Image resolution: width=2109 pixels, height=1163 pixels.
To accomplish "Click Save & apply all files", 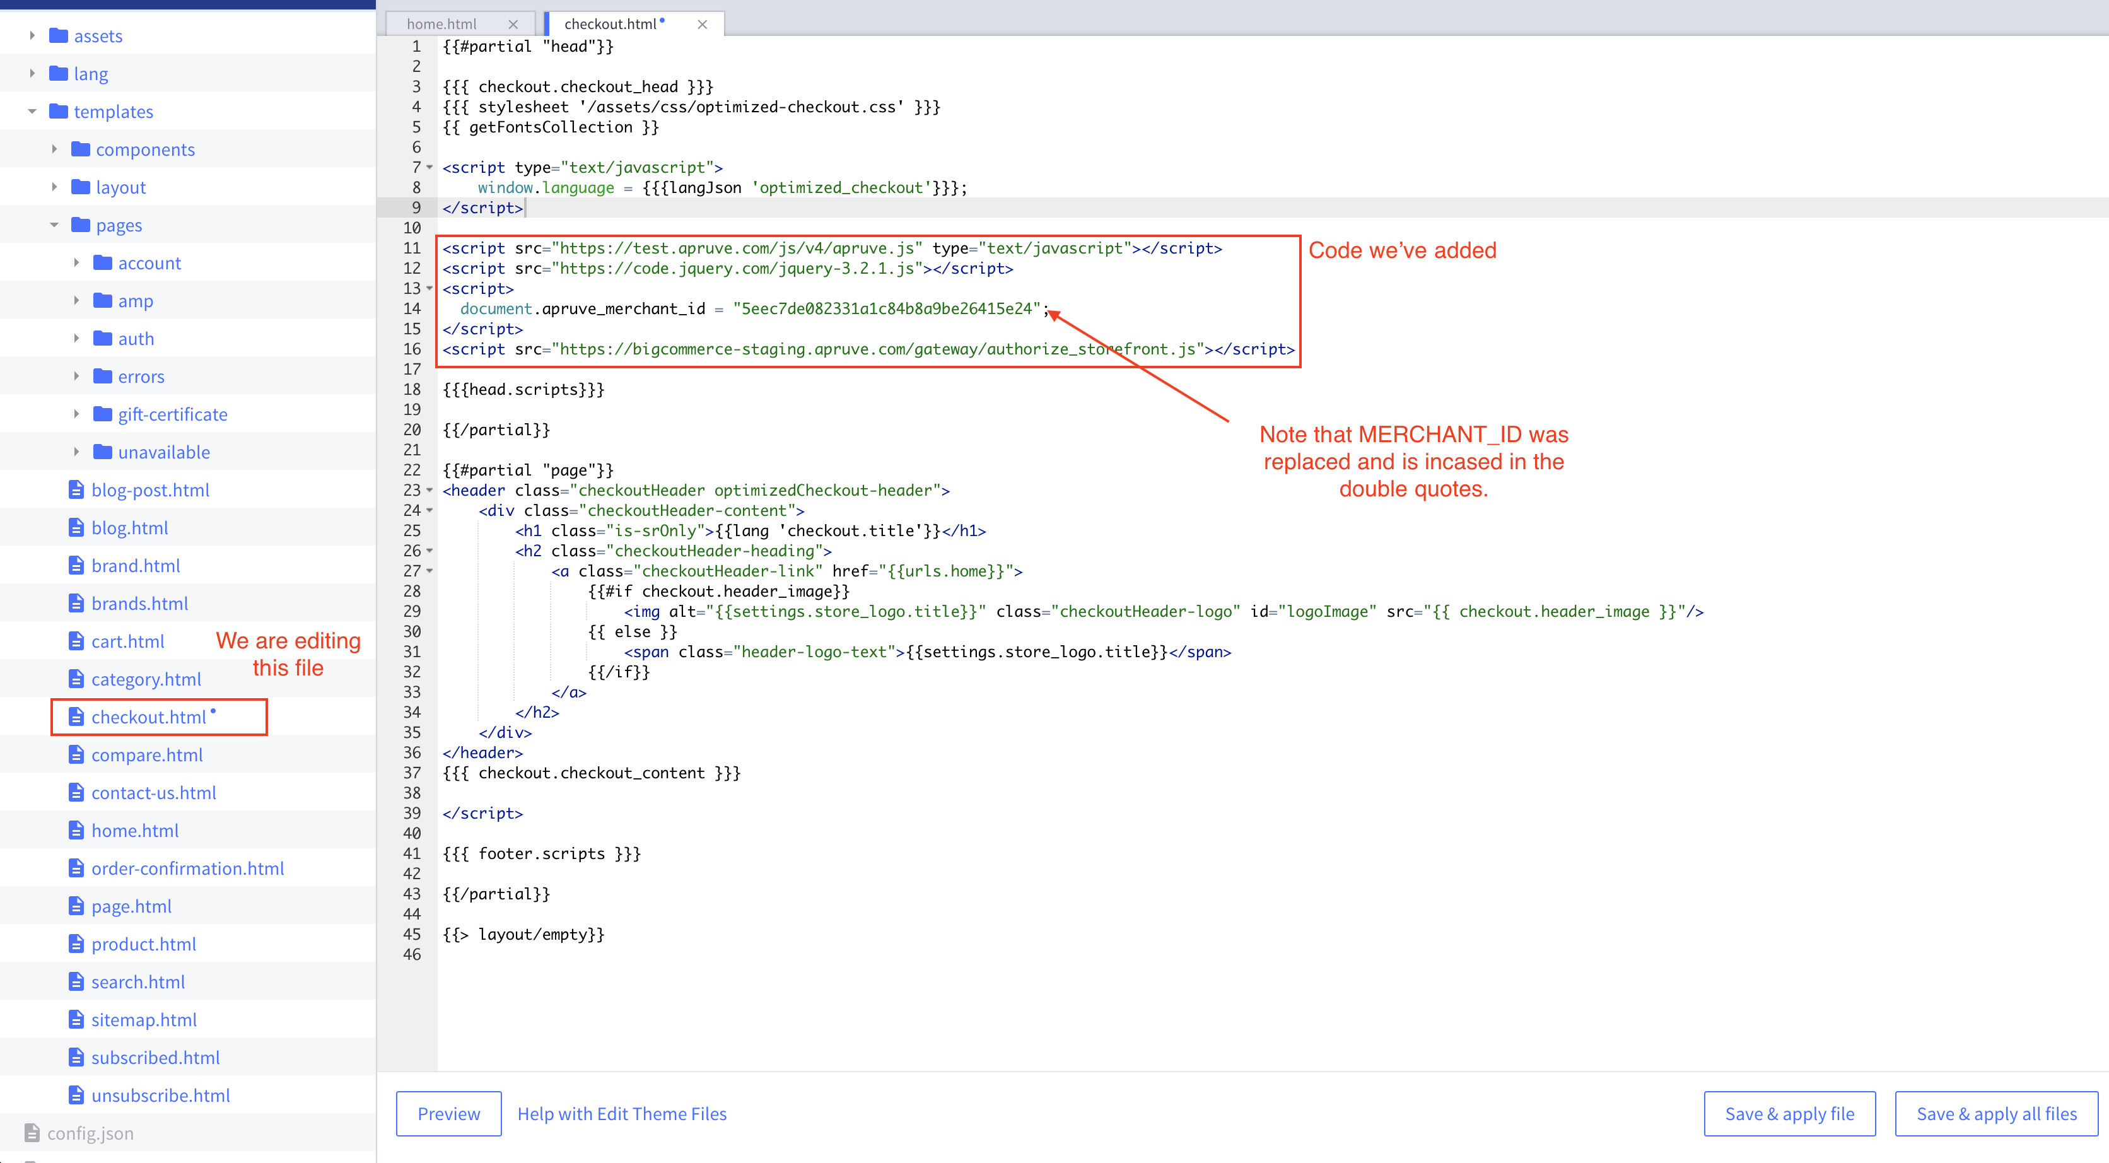I will (1996, 1113).
